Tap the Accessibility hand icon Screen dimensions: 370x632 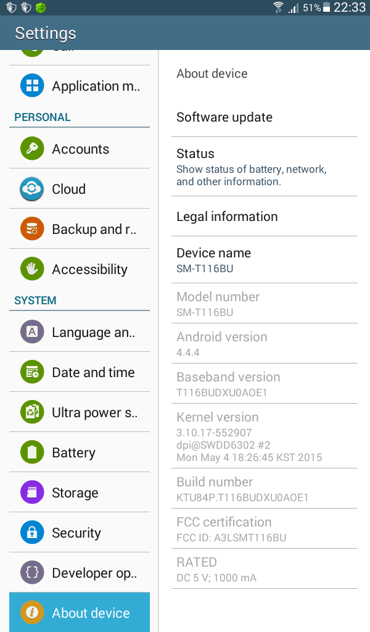[32, 269]
